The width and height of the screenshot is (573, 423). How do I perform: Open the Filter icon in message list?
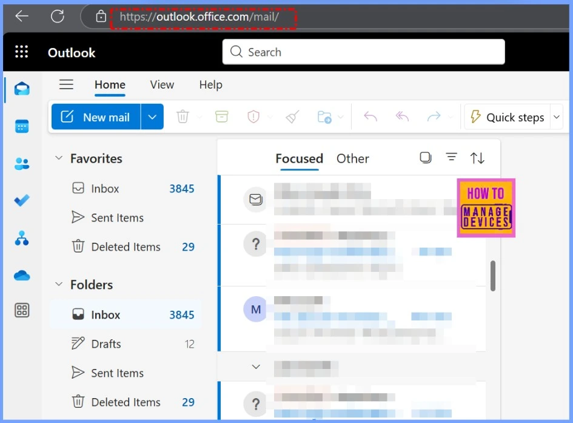coord(452,157)
